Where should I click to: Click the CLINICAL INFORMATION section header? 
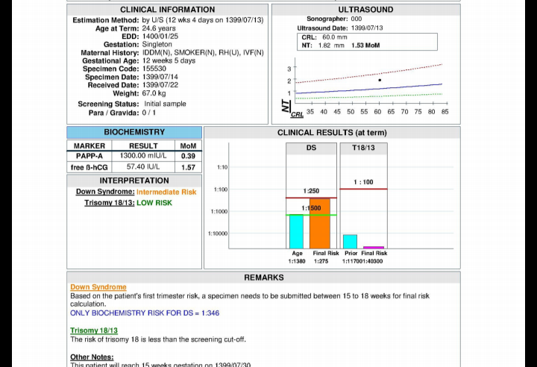coord(167,10)
